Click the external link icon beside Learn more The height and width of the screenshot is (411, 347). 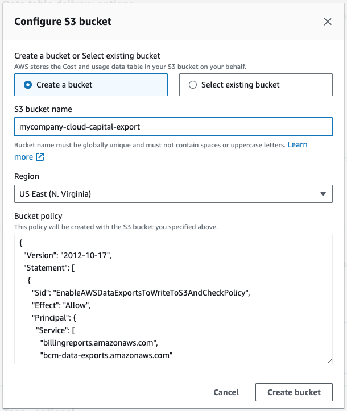(40, 157)
